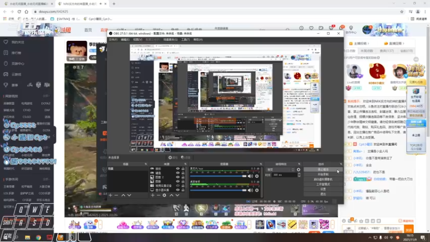Move source down in Sources panel
Image resolution: width=430 pixels, height=242 pixels.
pos(177,195)
